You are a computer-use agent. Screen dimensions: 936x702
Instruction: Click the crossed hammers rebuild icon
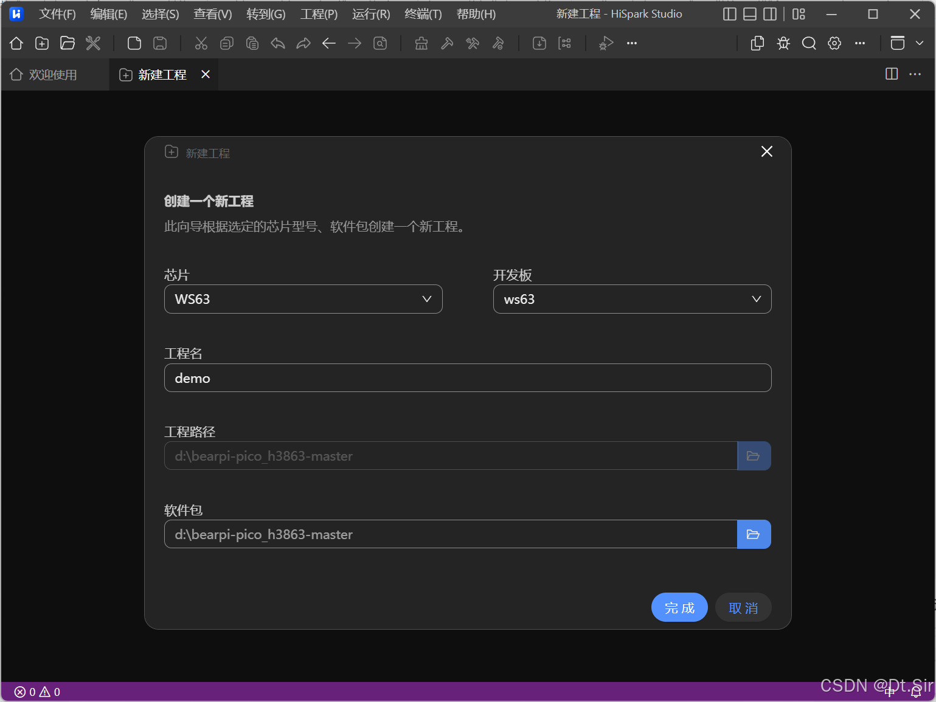473,43
